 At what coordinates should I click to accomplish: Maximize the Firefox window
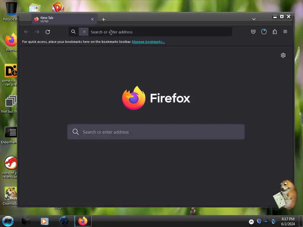click(x=282, y=17)
